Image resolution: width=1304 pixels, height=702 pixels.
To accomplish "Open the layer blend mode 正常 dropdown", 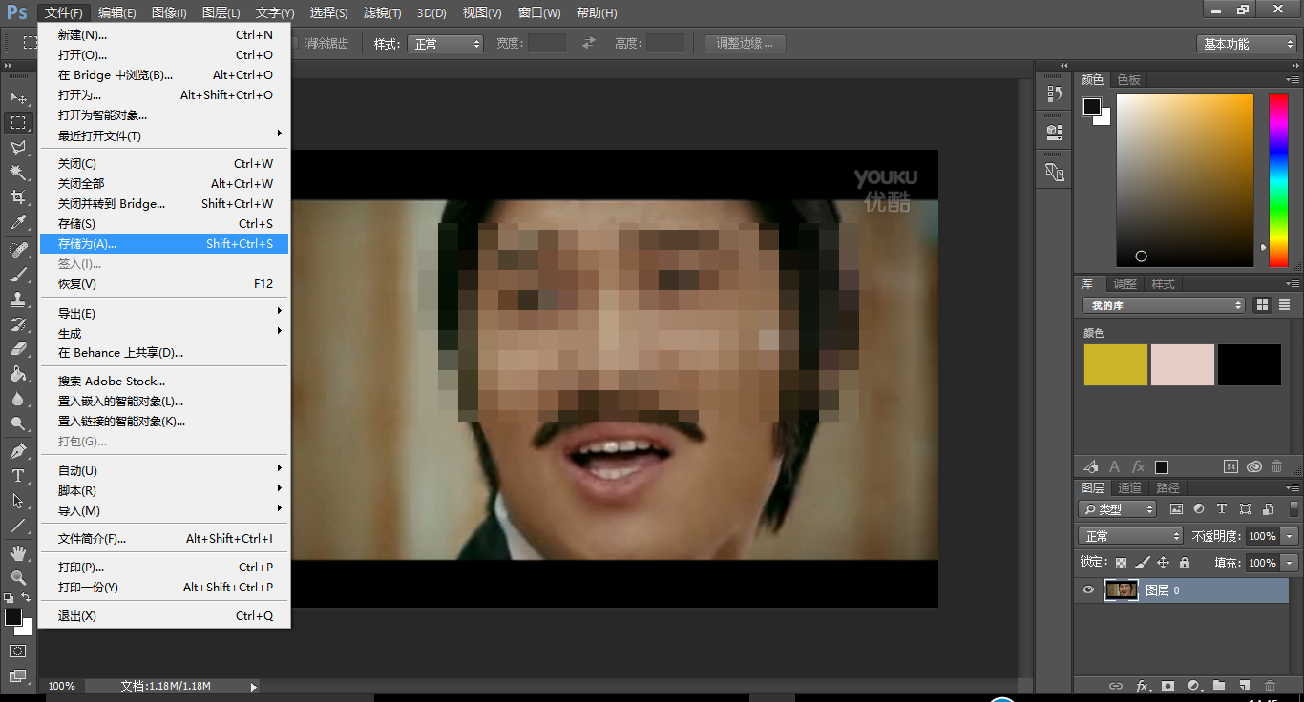I will (x=1130, y=536).
